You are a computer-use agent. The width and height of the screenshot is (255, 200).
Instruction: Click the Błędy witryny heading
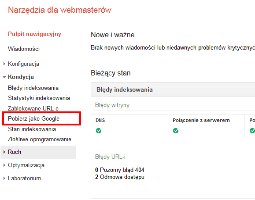tap(112, 105)
